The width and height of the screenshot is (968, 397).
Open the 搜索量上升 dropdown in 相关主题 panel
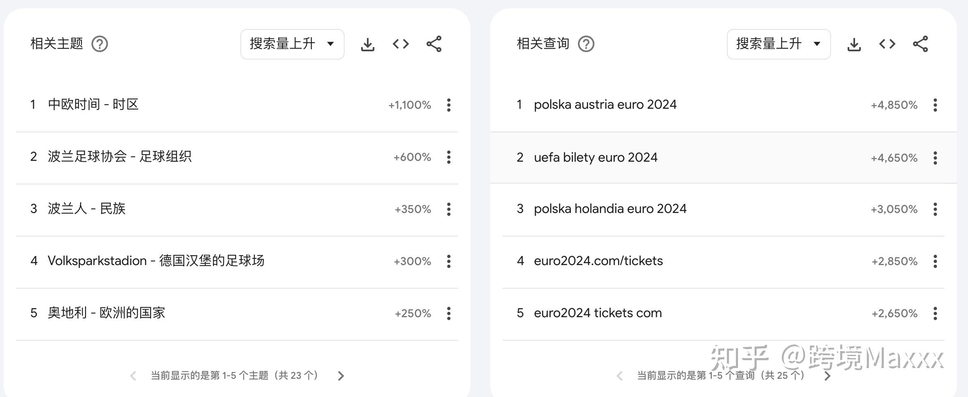(x=292, y=44)
